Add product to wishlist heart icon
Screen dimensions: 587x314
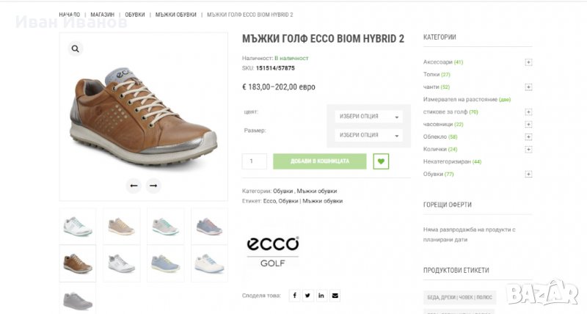(x=381, y=161)
